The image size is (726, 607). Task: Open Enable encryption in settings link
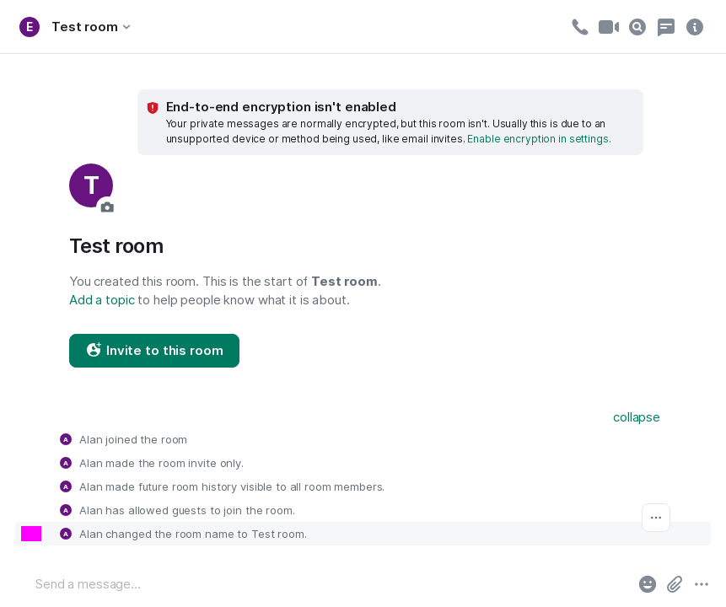tap(539, 139)
